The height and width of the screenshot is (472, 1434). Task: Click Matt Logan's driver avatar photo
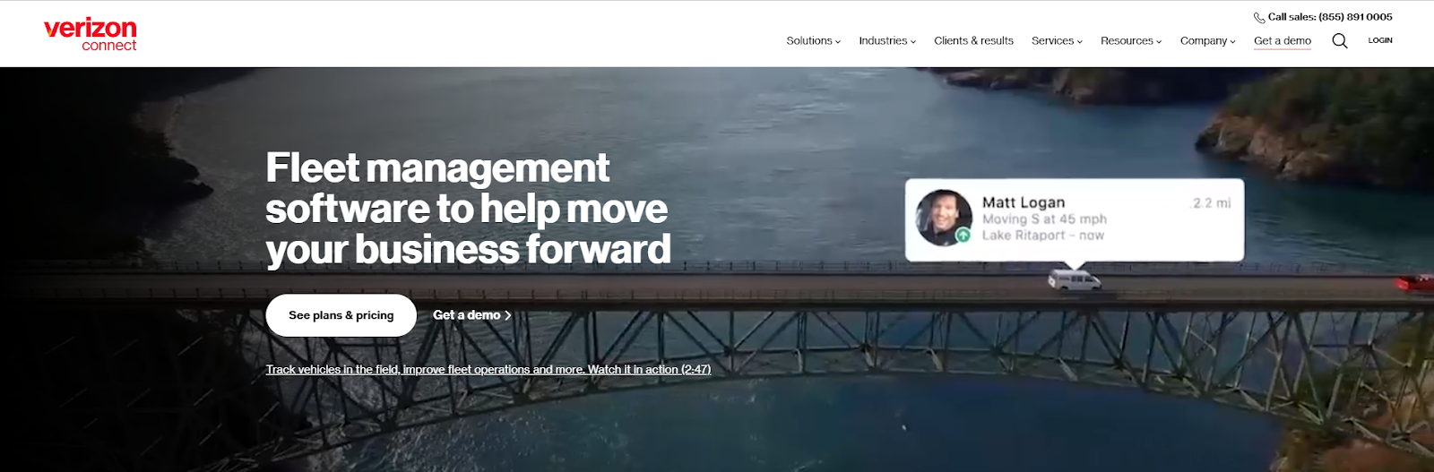click(944, 218)
